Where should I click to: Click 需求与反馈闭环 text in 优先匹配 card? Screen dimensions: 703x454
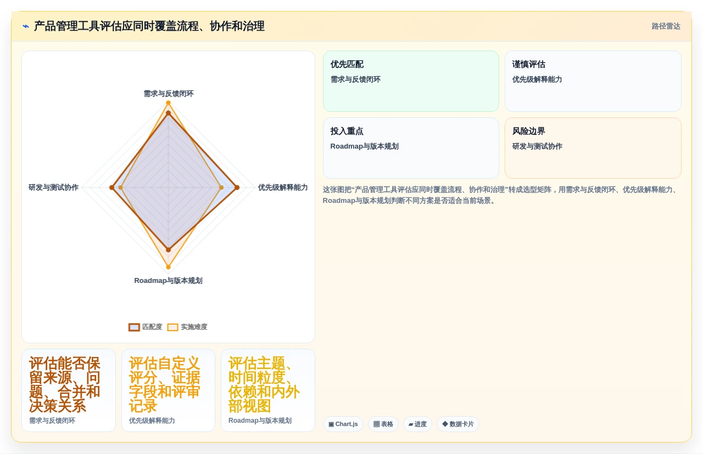(x=355, y=80)
